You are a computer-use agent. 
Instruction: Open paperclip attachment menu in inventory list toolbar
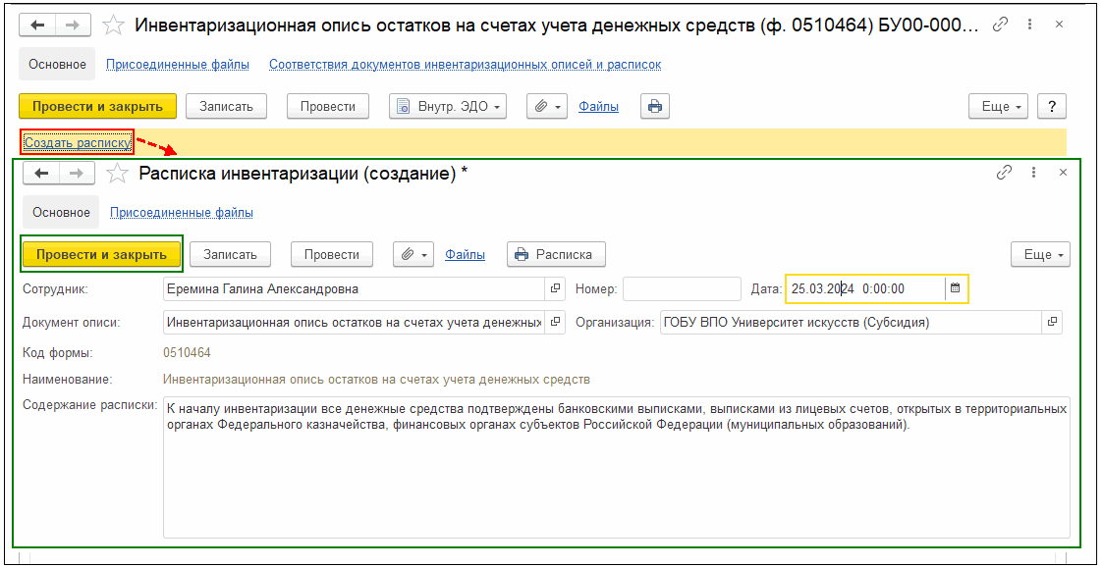(x=548, y=107)
